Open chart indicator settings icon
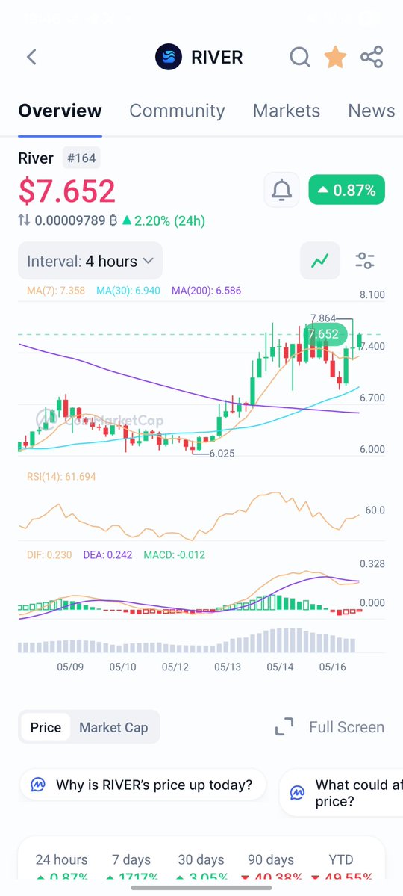Screen dimensions: 403x896 click(365, 261)
